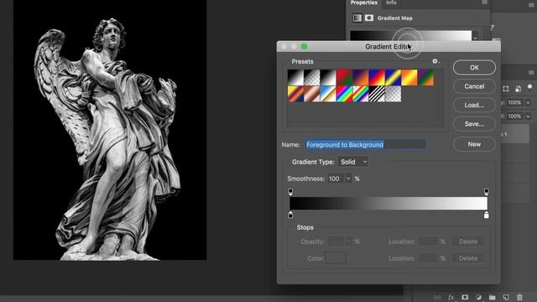Create a new layer
This screenshot has width=537, height=302.
(x=506, y=297)
